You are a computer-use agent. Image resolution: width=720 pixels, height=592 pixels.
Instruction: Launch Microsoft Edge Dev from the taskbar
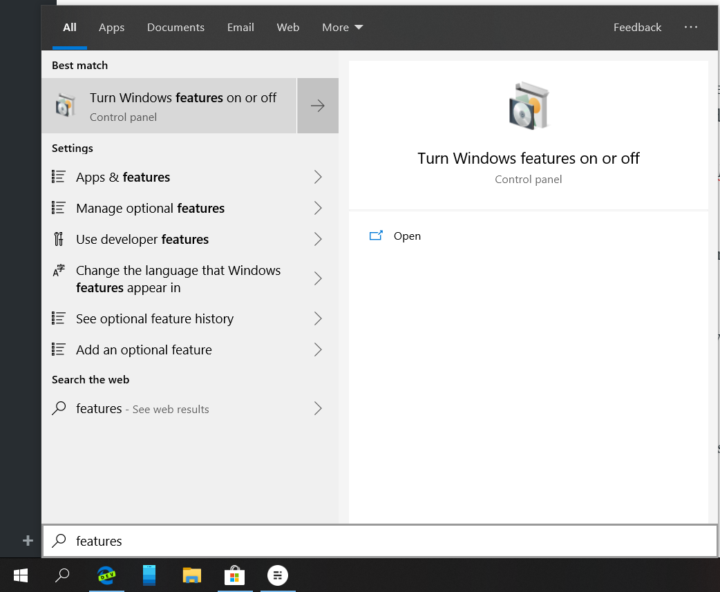106,575
